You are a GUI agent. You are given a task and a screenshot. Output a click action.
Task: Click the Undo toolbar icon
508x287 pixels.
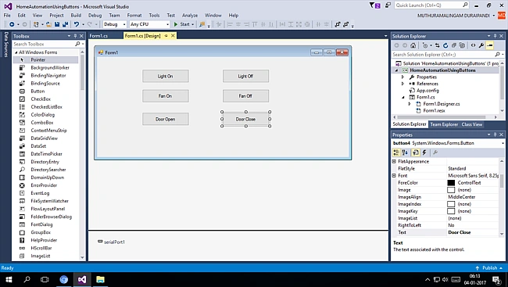click(x=77, y=24)
